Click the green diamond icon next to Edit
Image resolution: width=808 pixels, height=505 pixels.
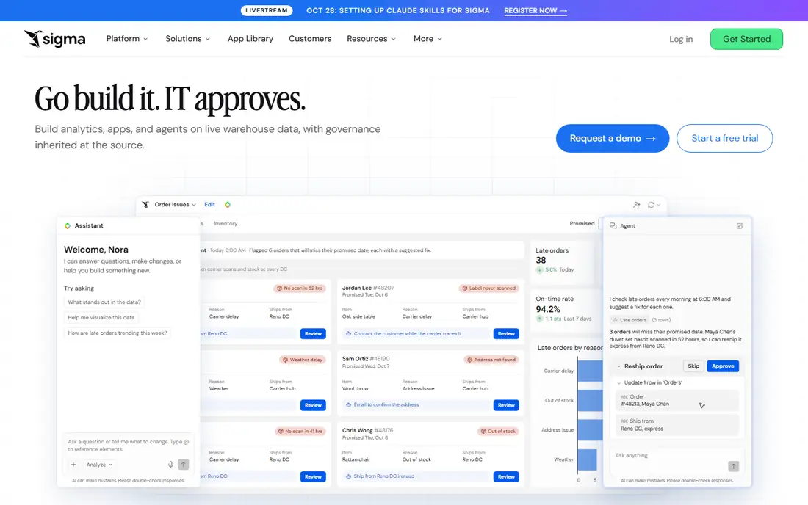[x=227, y=204]
